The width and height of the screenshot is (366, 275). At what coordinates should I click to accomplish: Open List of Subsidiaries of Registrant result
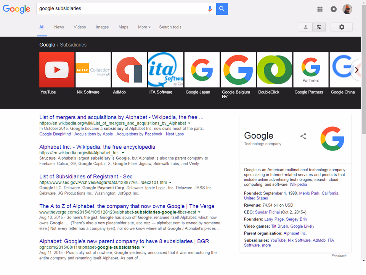[x=86, y=177]
